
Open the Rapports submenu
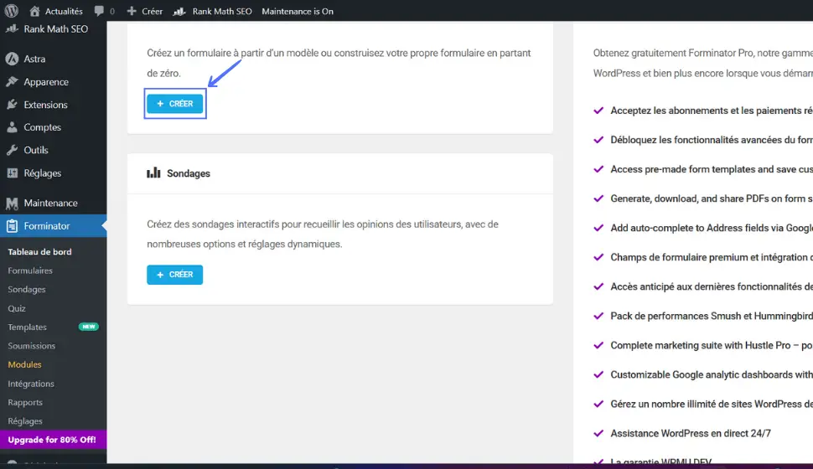click(25, 402)
